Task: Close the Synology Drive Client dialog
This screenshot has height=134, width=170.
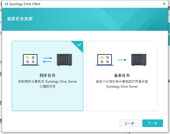Action: coord(164,4)
